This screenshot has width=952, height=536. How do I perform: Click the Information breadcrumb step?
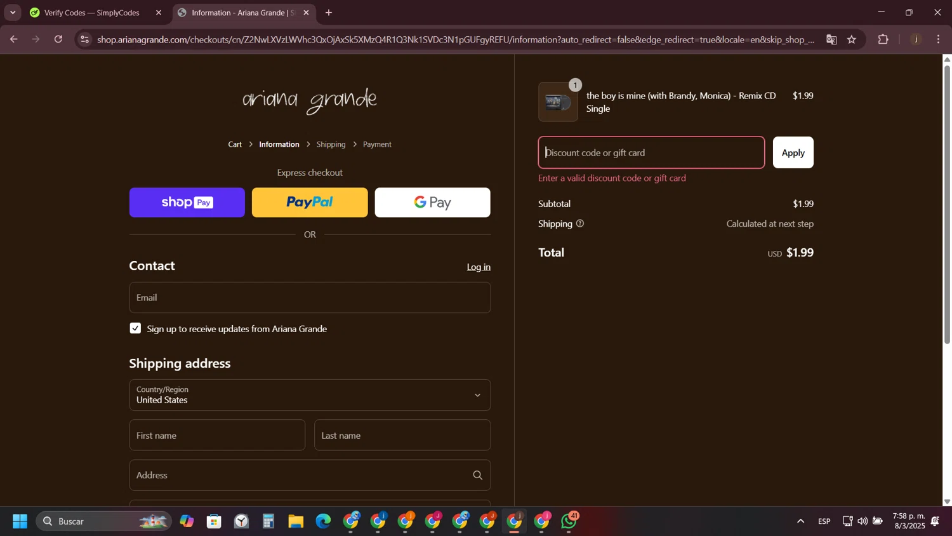[279, 144]
